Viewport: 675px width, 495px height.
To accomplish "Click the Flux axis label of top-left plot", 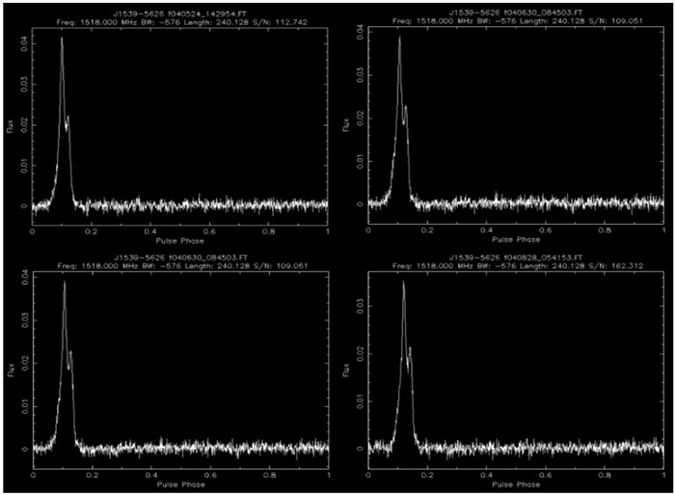I will [10, 124].
